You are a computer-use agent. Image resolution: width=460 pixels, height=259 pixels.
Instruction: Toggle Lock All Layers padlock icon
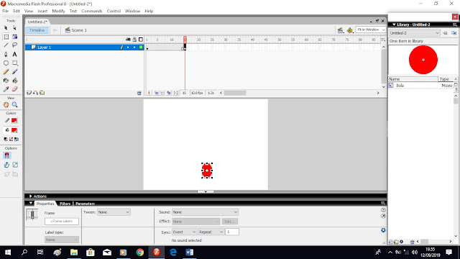pos(134,40)
